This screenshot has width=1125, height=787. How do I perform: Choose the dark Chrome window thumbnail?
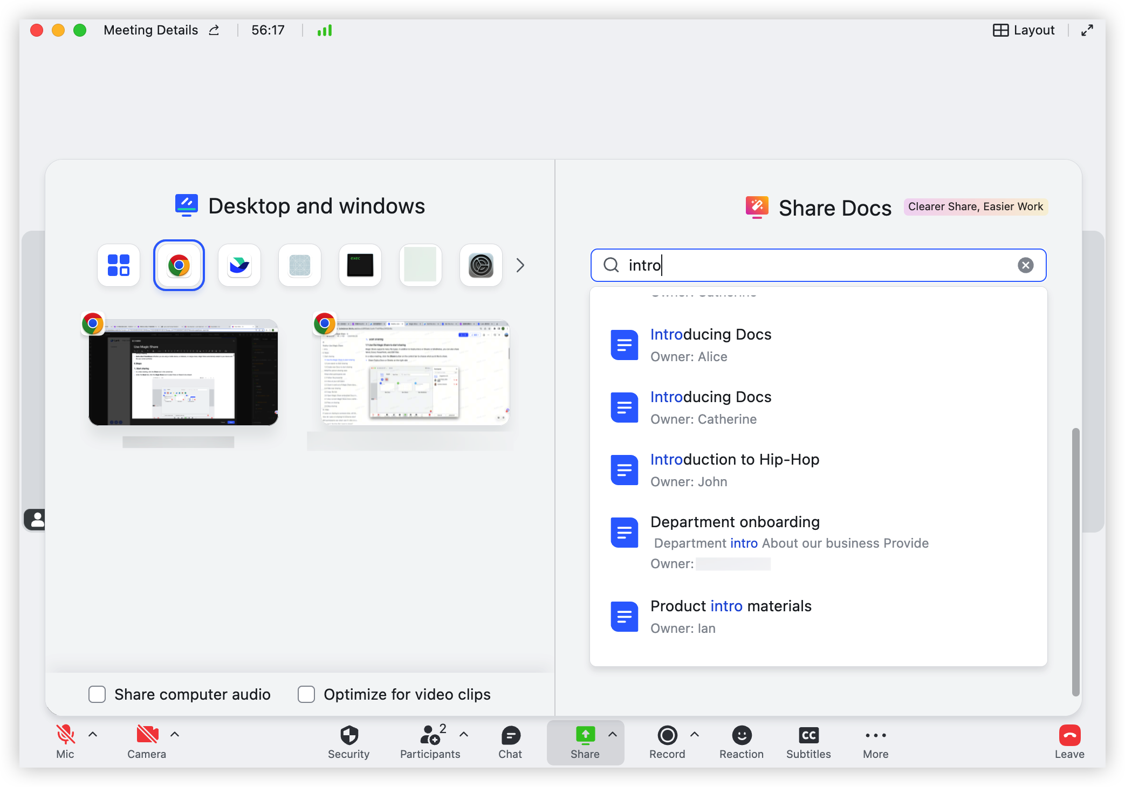click(183, 372)
